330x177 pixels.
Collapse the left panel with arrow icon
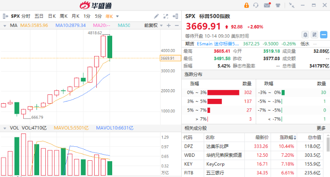pos(4,16)
